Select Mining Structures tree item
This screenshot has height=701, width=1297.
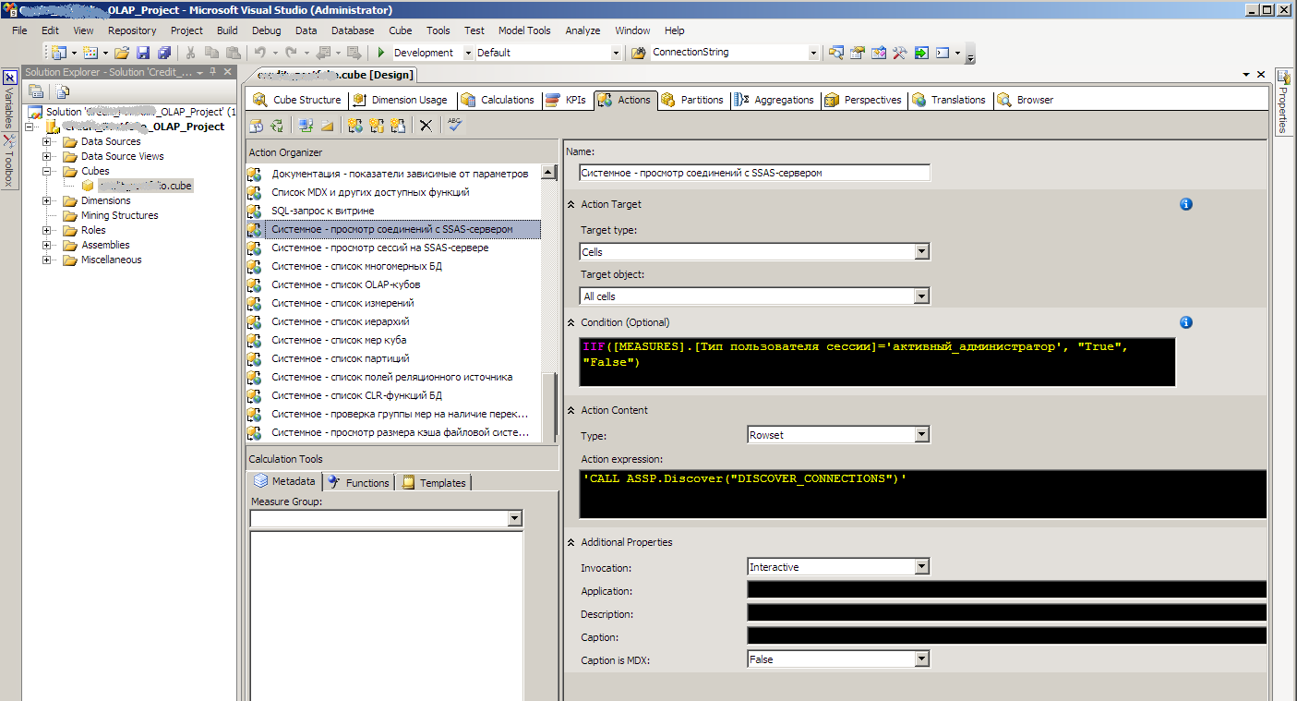pos(119,215)
